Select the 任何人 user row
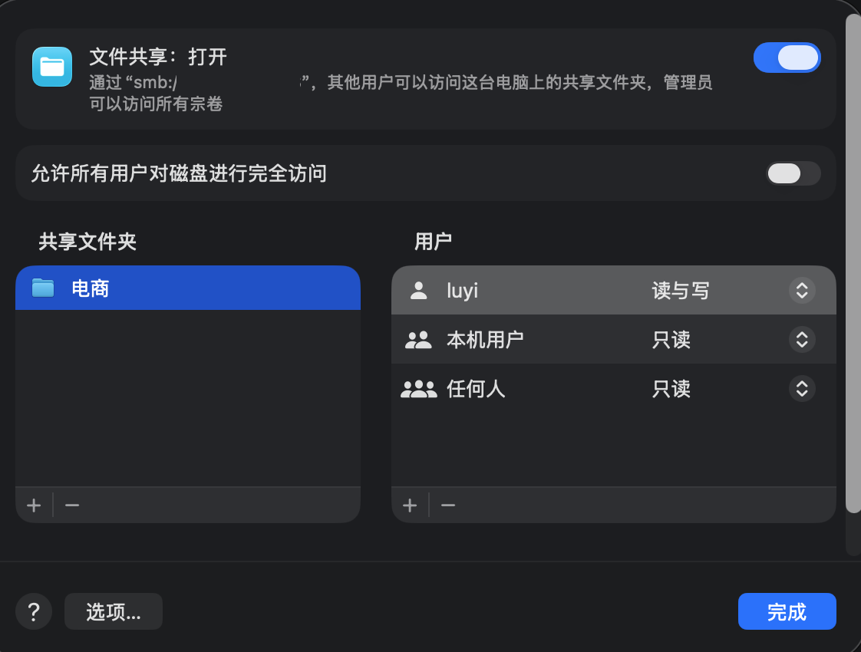The width and height of the screenshot is (861, 652). 537,389
